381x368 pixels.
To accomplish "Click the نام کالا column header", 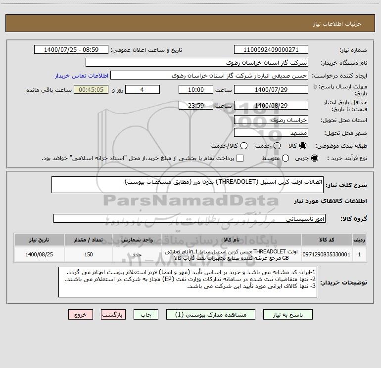I will click(x=232, y=240).
